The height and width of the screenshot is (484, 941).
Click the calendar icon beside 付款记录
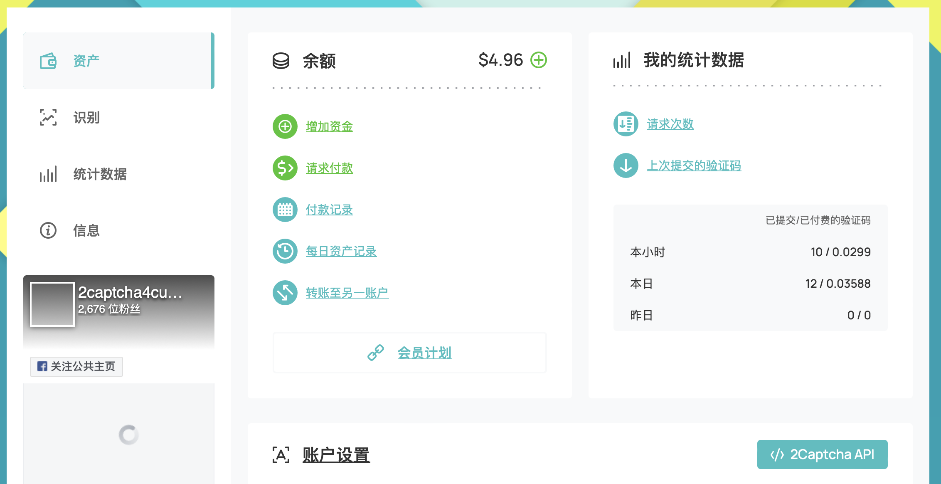[x=284, y=210]
